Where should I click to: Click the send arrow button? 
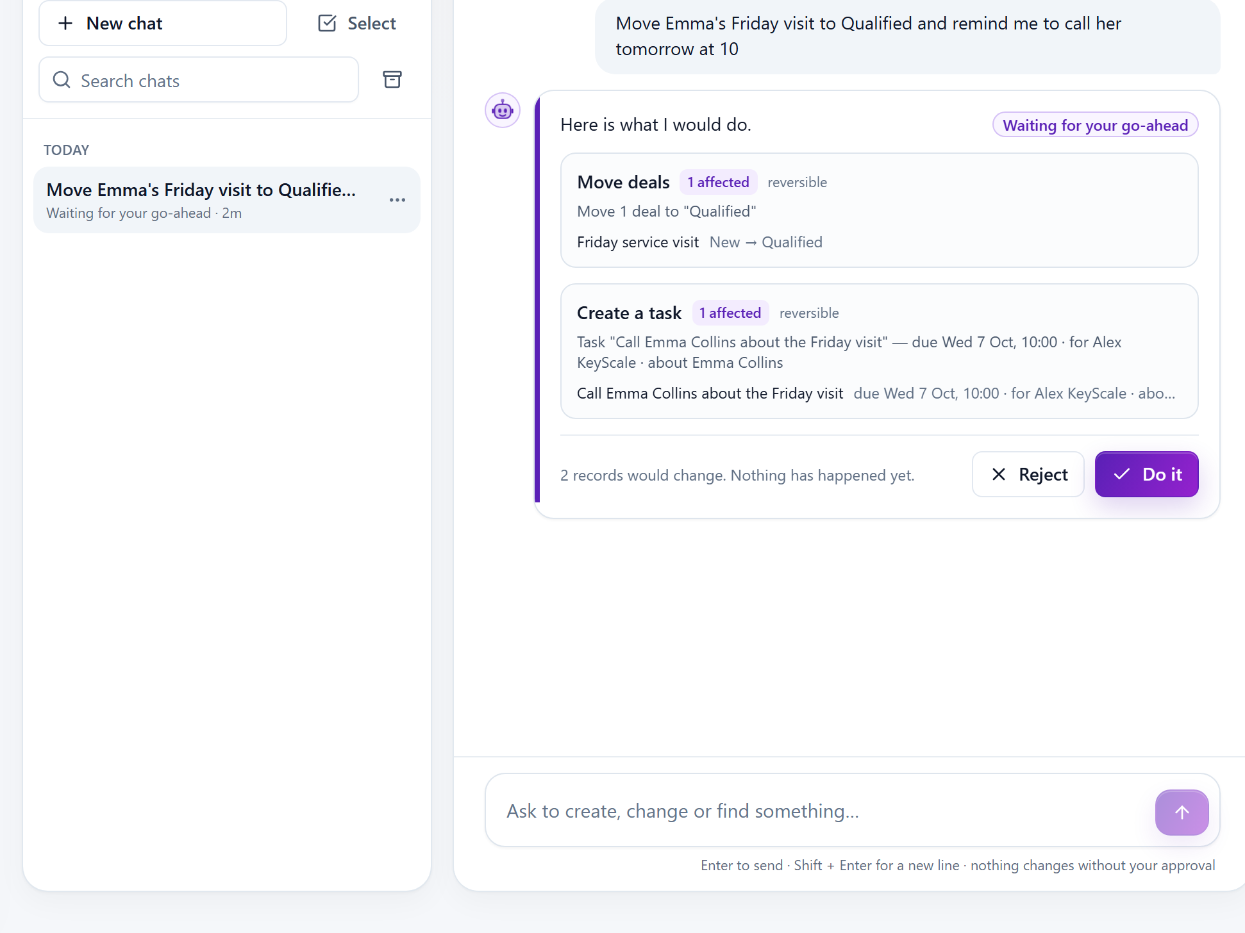click(x=1182, y=813)
